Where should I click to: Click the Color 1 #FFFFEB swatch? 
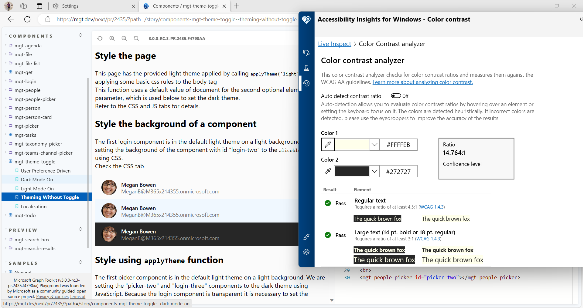click(x=352, y=145)
